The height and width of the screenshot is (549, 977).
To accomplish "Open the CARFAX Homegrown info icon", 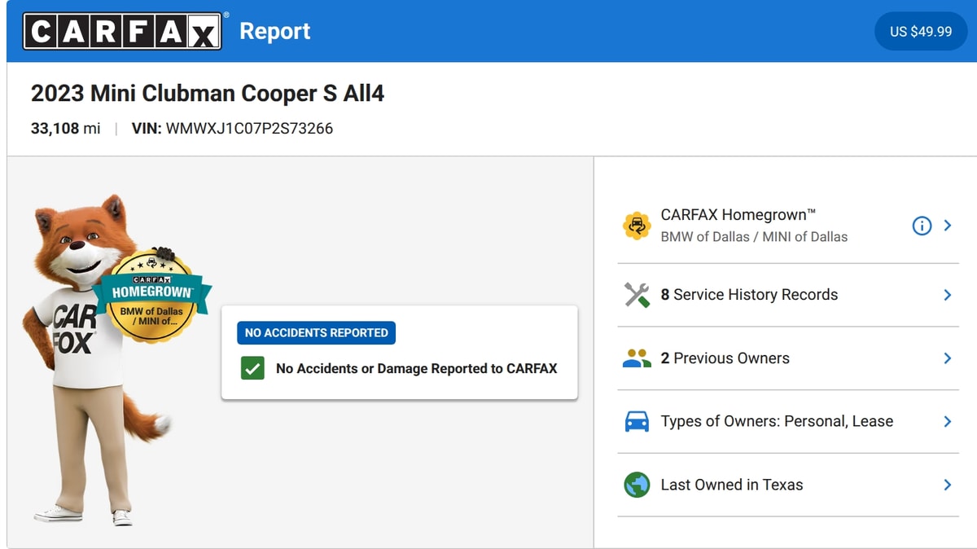I will tap(922, 226).
